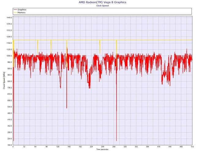Viewport: 205px width, 153px height.
Task: Click the x-axis tick label 224
Action: pos(91,147)
